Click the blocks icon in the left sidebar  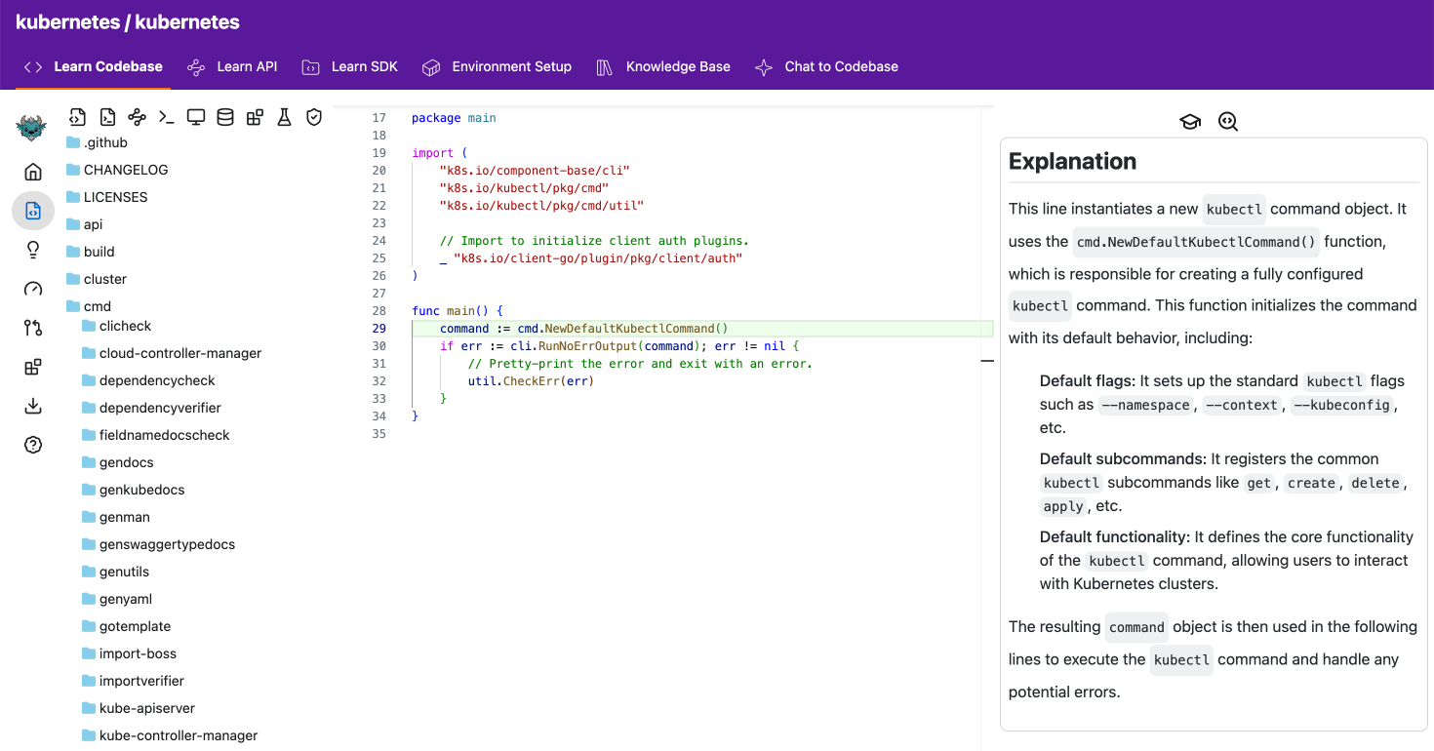pyautogui.click(x=33, y=367)
